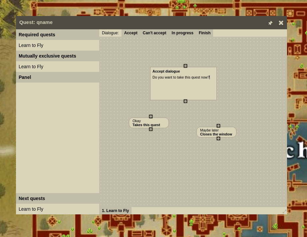Select the Maybe later response node
Viewport: 307px width, 237px height.
(216, 132)
